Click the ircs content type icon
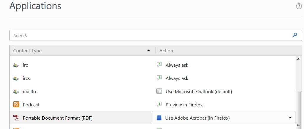 click(16, 78)
